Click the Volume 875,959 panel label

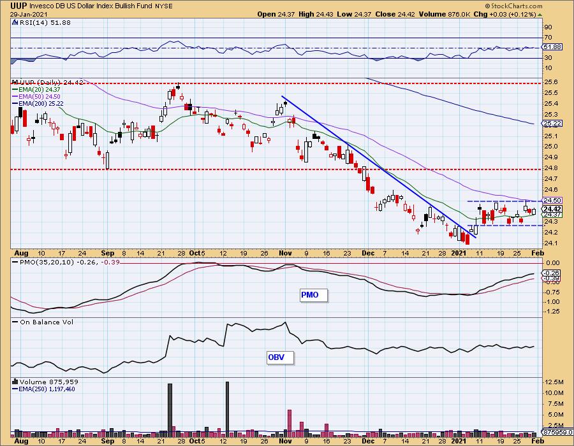tap(48, 382)
